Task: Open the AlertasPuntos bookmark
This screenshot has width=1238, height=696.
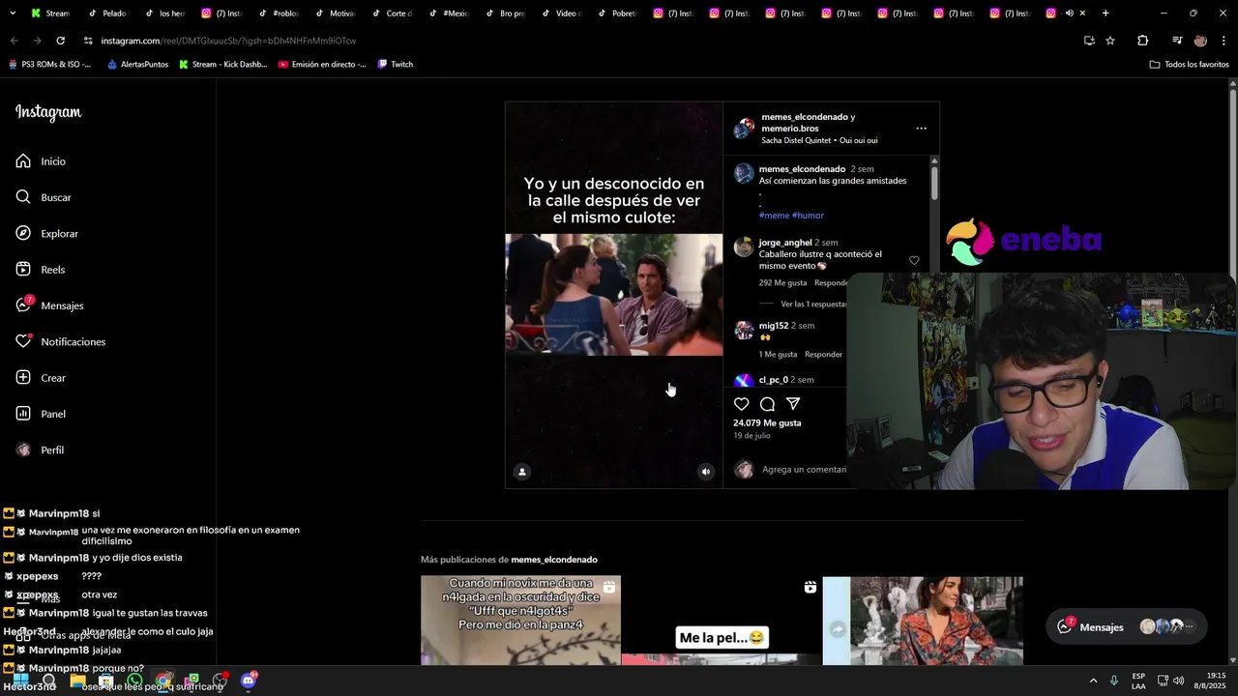Action: click(137, 65)
